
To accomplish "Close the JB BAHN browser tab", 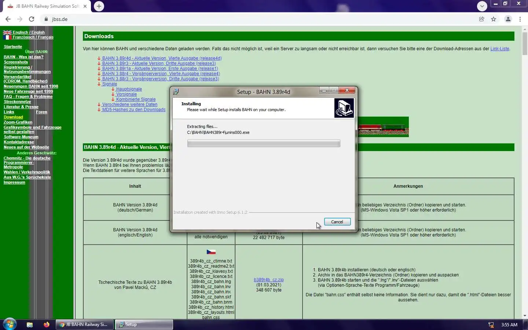I will (85, 6).
